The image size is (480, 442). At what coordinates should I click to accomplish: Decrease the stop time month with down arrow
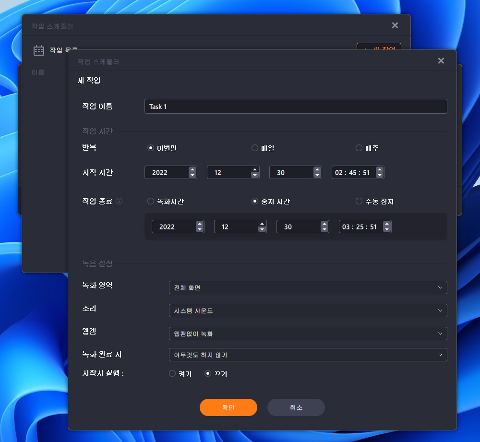pyautogui.click(x=262, y=229)
